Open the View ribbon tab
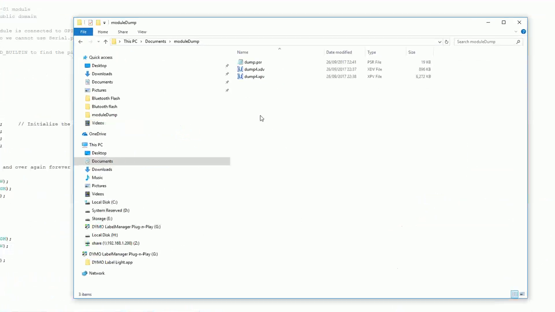 click(142, 32)
